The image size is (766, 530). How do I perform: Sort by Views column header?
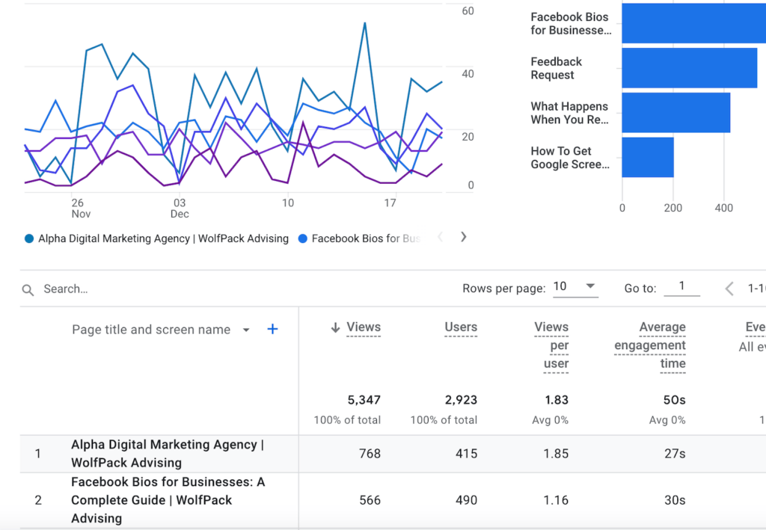(364, 327)
